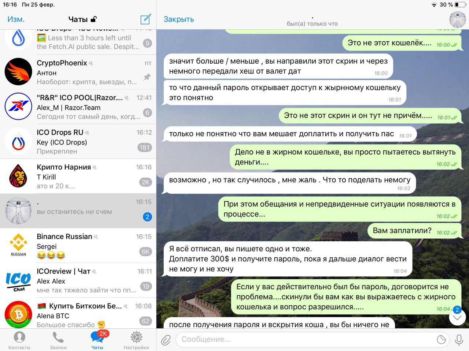This screenshot has width=469, height=351.
Task: Switch to the Контакты tab
Action: (19, 340)
